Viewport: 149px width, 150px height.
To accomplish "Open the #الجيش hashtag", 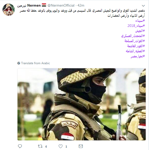I will click(x=140, y=31).
